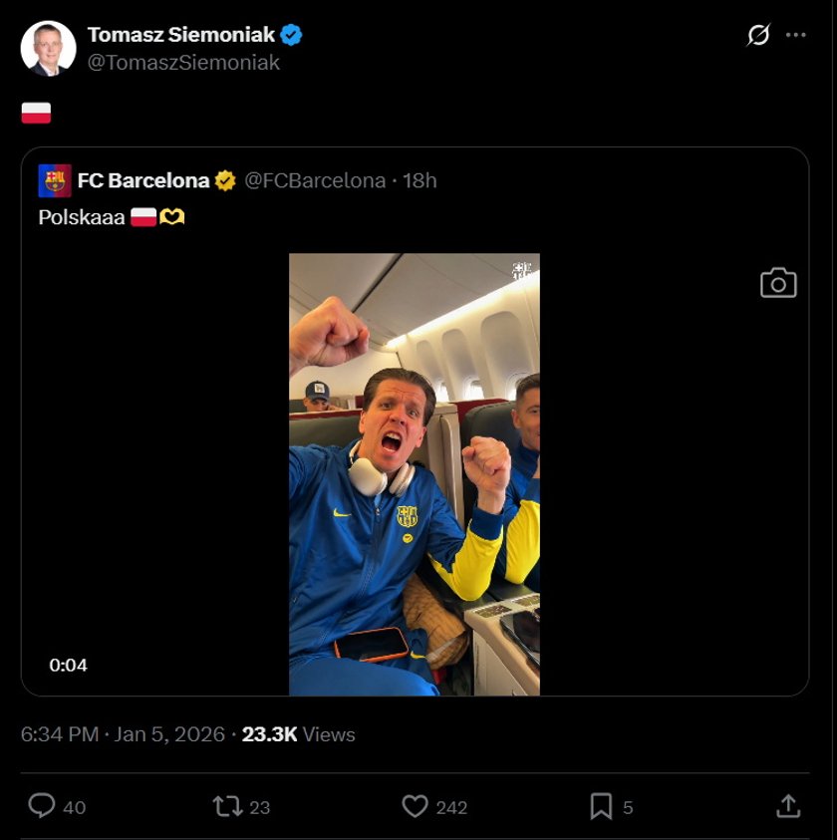Open the @TomaszSiemoniak handle link
This screenshot has height=840, width=837.
pyautogui.click(x=183, y=62)
